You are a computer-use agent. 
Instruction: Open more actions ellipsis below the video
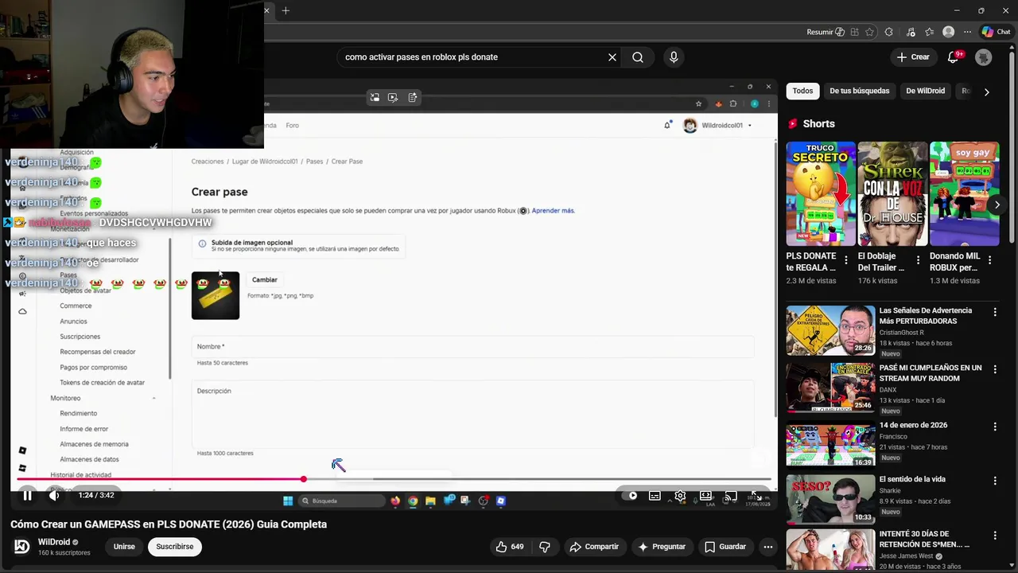[768, 547]
